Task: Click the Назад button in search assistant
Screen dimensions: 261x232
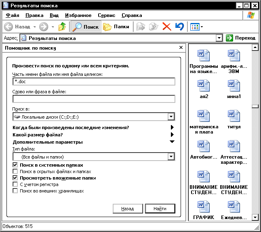Action: point(128,209)
